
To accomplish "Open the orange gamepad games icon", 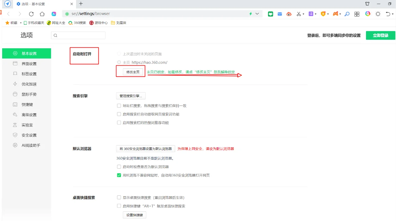I will pos(335,14).
